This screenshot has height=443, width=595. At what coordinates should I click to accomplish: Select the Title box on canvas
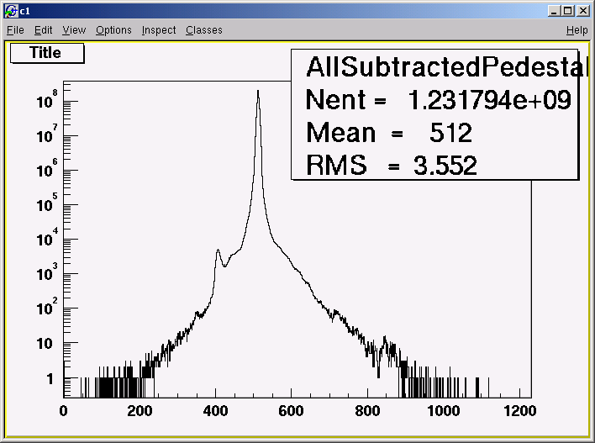(x=47, y=53)
